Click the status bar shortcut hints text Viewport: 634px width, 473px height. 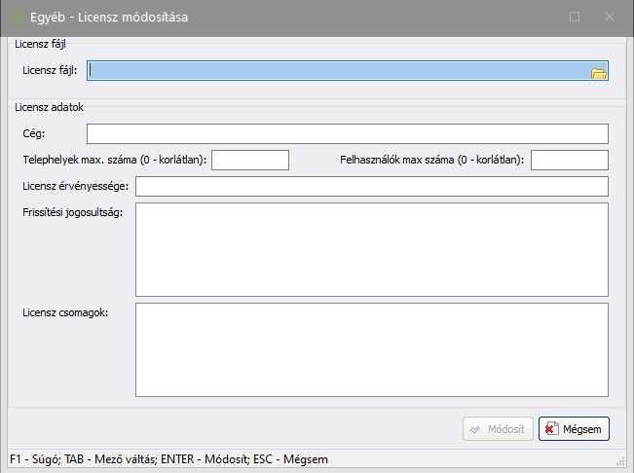click(168, 459)
